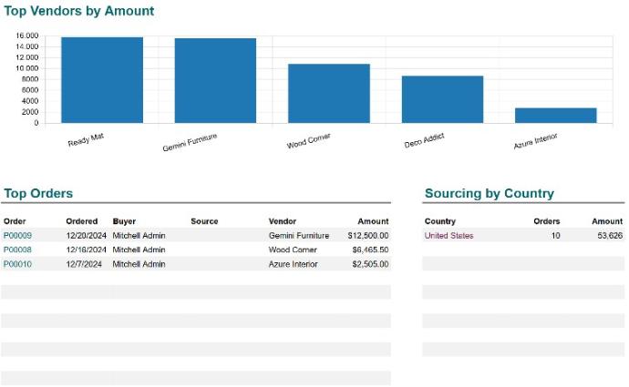
Task: Click Mitchell Admin in the P00008 row
Action: (139, 250)
